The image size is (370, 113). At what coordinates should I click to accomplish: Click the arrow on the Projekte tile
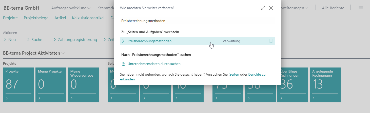click(x=7, y=98)
